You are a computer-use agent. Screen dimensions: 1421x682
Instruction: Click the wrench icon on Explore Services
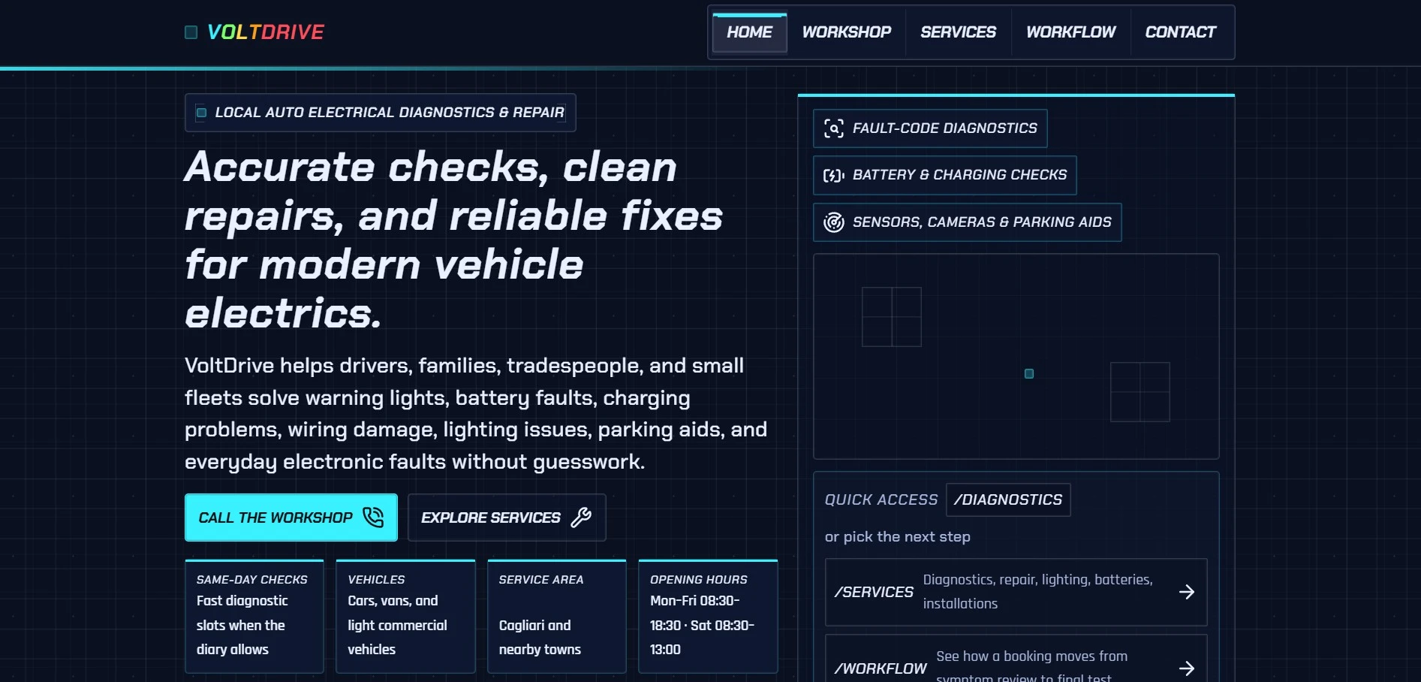[x=581, y=518]
